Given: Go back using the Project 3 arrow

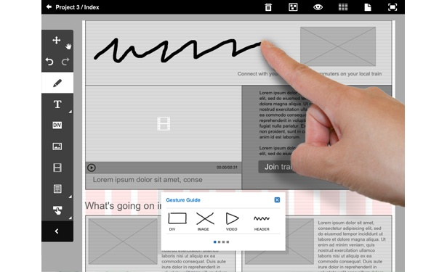Looking at the screenshot, I should (x=49, y=7).
